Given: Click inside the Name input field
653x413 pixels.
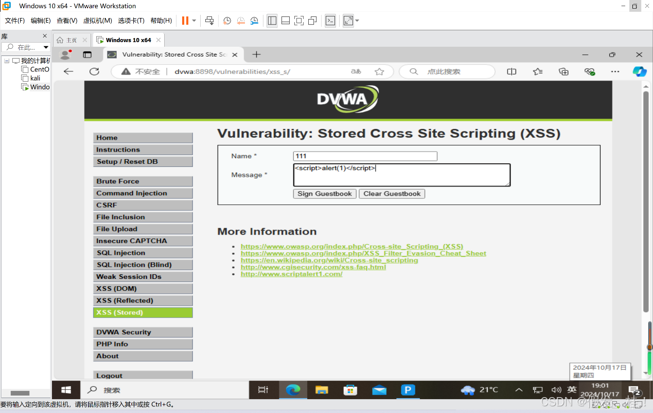Looking at the screenshot, I should (x=365, y=156).
